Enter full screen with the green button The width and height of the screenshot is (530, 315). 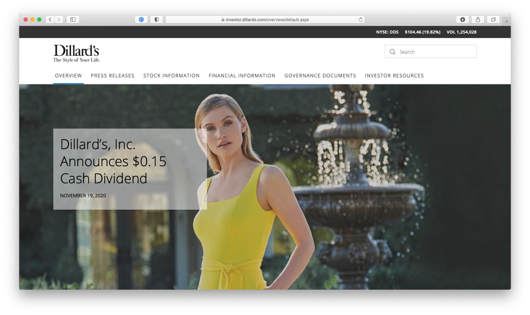point(39,19)
